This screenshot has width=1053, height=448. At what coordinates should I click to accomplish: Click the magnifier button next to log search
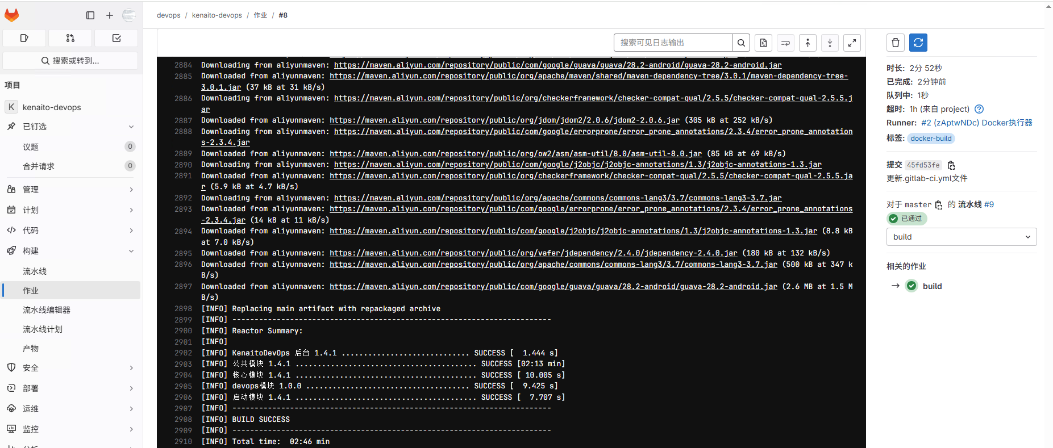coord(741,43)
